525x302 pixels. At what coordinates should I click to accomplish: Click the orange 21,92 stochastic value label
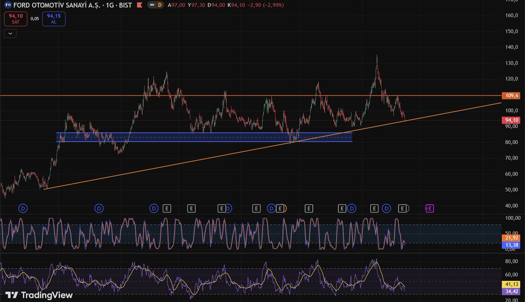(x=511, y=237)
